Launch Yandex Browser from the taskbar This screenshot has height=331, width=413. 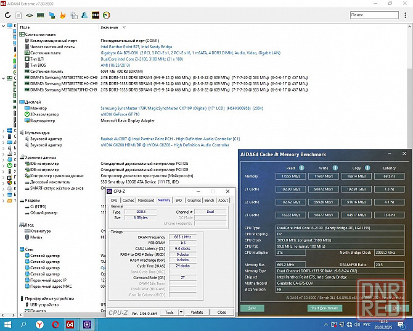coord(39,324)
